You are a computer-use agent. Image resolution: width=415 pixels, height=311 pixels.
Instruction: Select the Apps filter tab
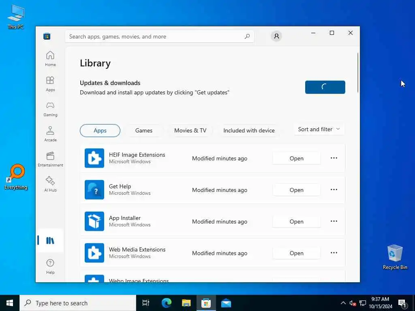coord(100,130)
